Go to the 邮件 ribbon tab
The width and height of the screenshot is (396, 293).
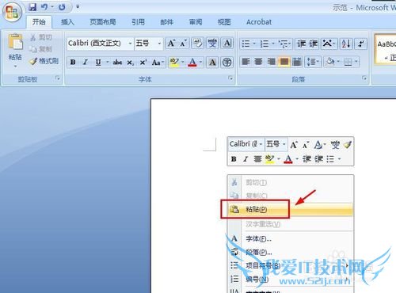[167, 22]
